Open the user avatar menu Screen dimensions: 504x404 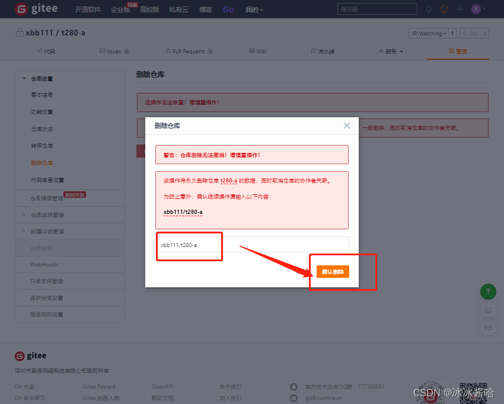[x=478, y=9]
